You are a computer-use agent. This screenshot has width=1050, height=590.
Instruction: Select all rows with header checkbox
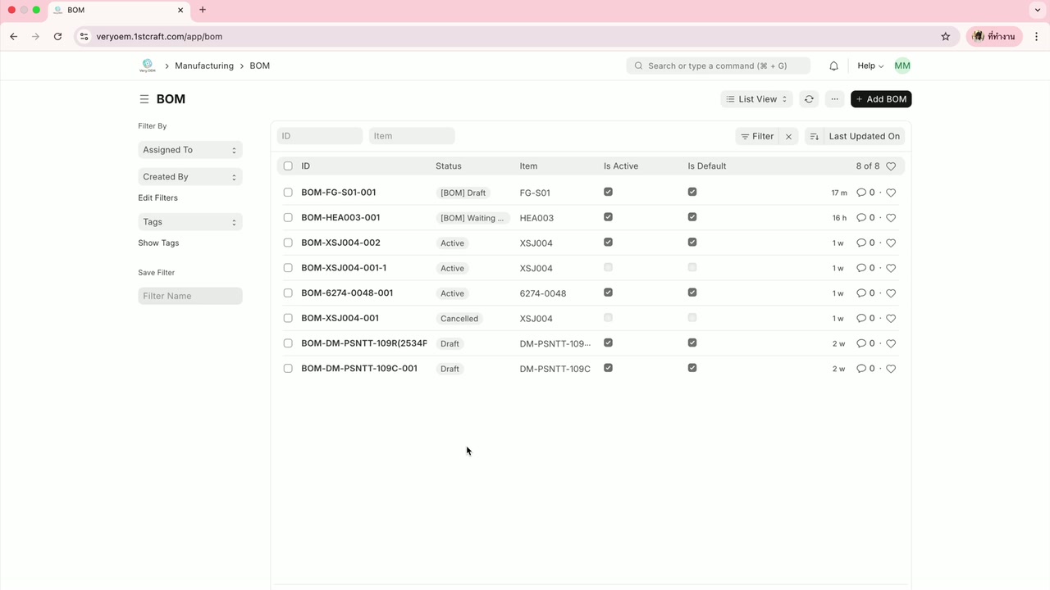tap(288, 166)
